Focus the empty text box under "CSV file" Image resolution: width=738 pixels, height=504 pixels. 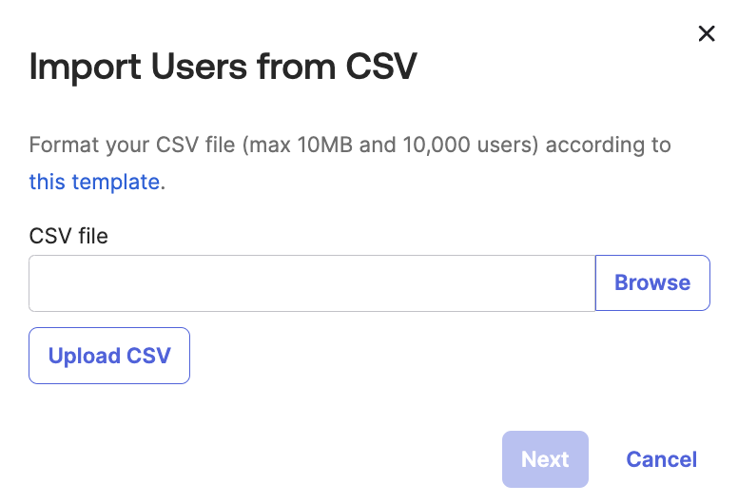point(312,283)
